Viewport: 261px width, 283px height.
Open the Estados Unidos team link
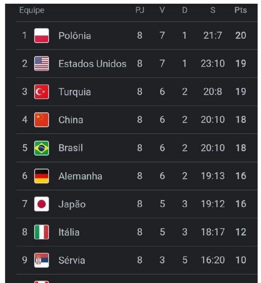tap(92, 64)
